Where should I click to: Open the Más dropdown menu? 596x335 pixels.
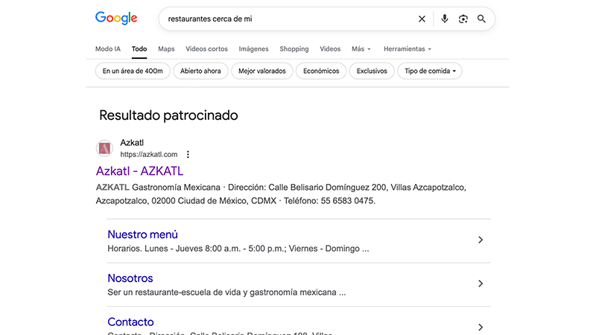[361, 49]
